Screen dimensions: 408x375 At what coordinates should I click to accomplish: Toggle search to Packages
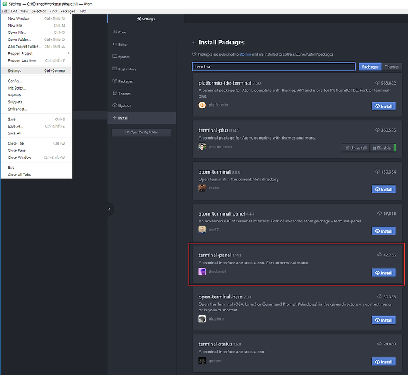[370, 67]
